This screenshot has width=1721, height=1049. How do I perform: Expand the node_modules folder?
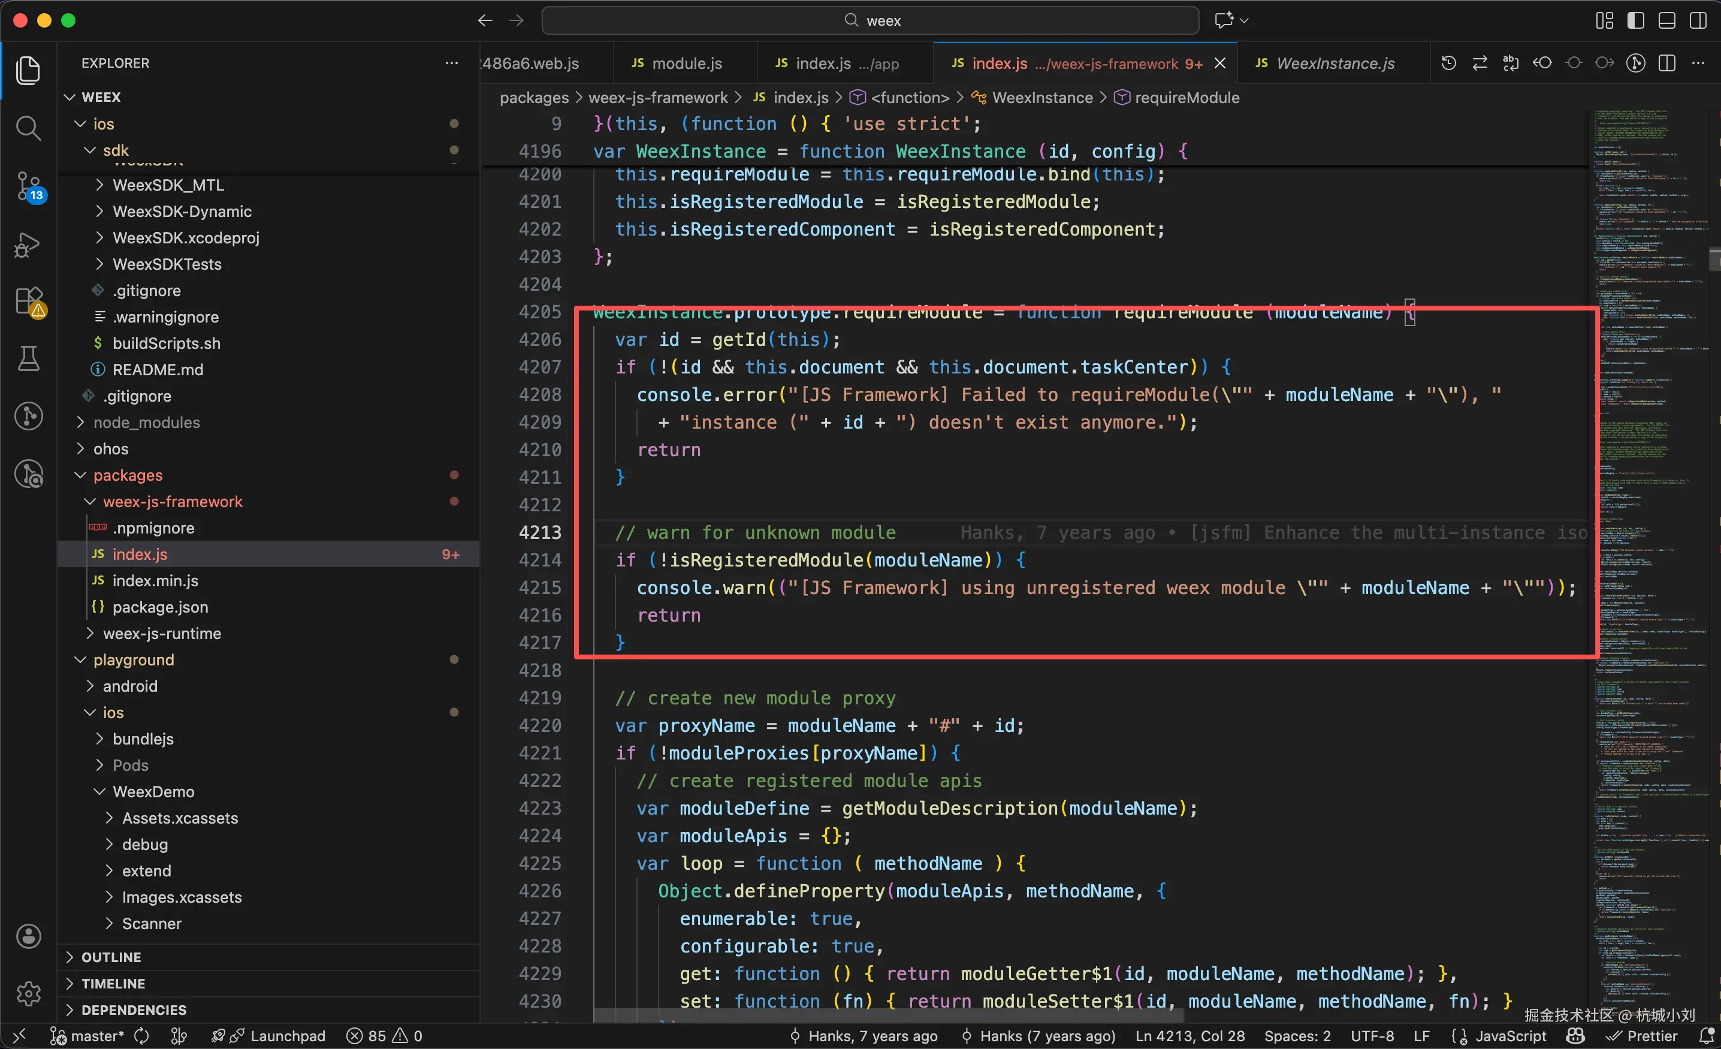[146, 422]
